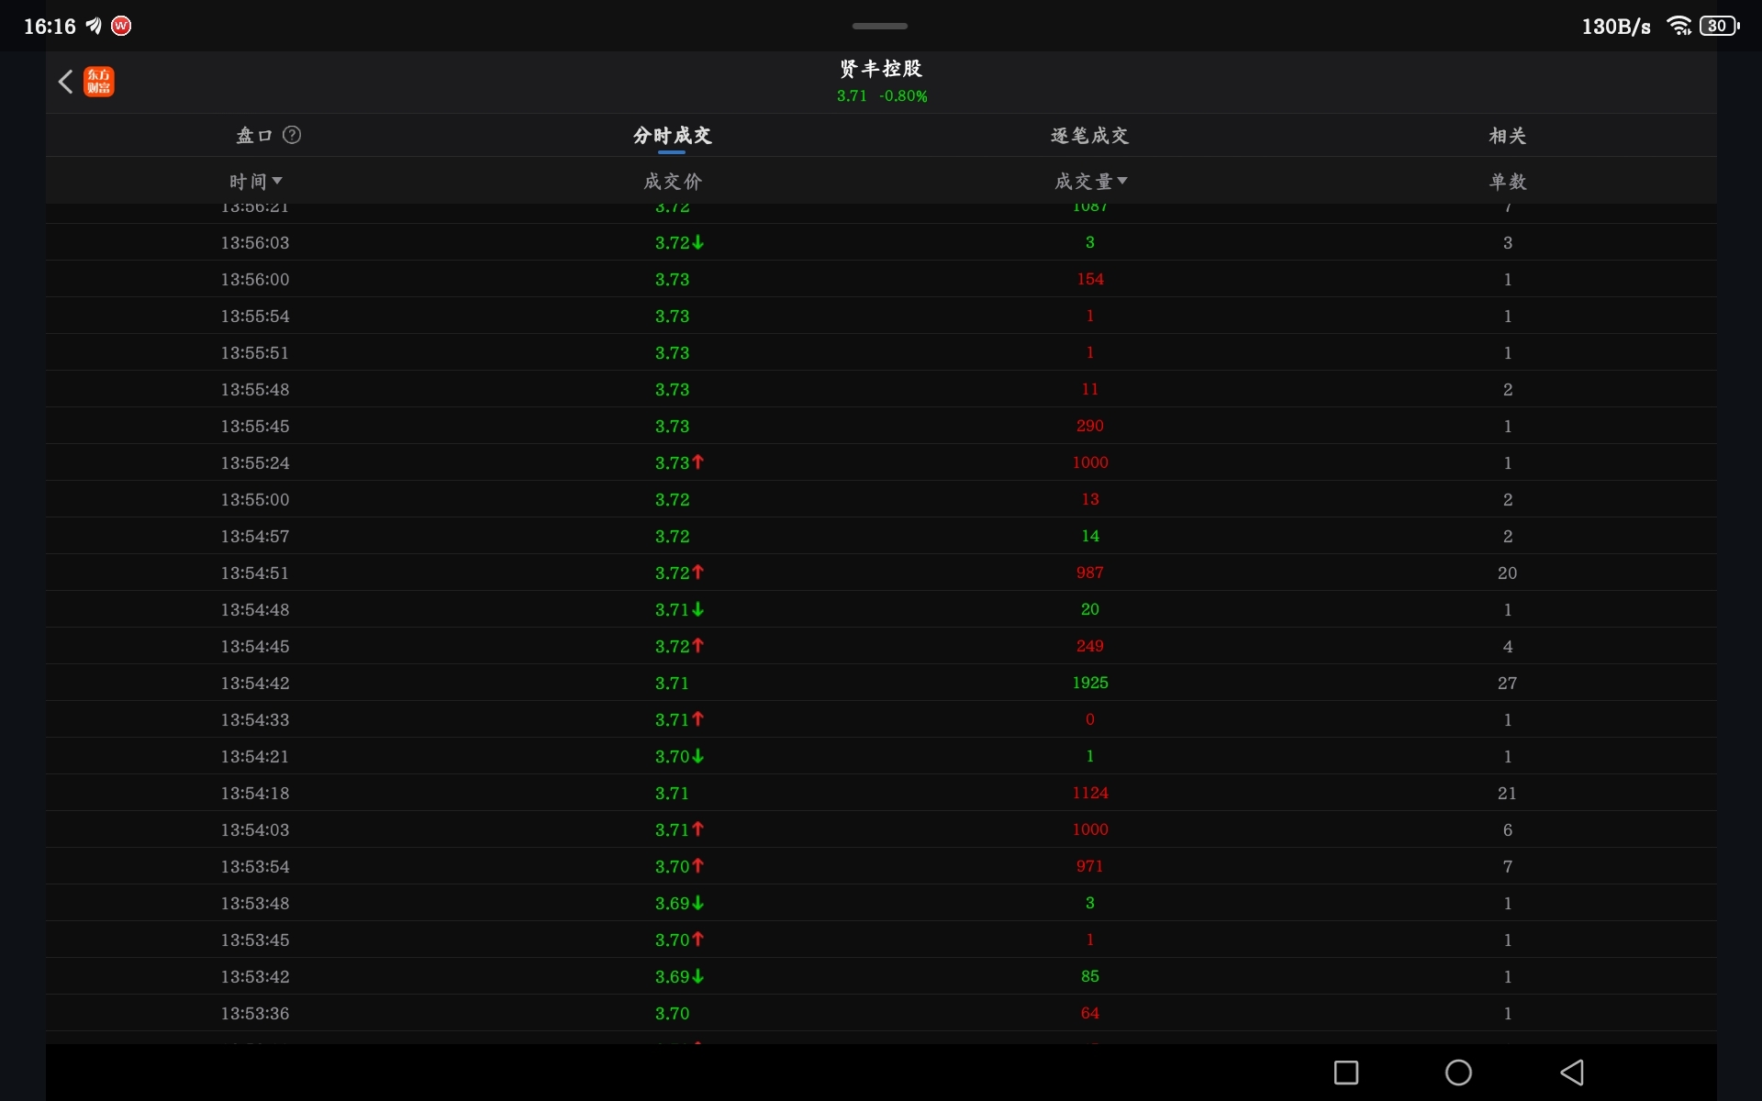Switch to 逐笔成交 tab
Viewport: 1762px width, 1101px height.
tap(1089, 135)
